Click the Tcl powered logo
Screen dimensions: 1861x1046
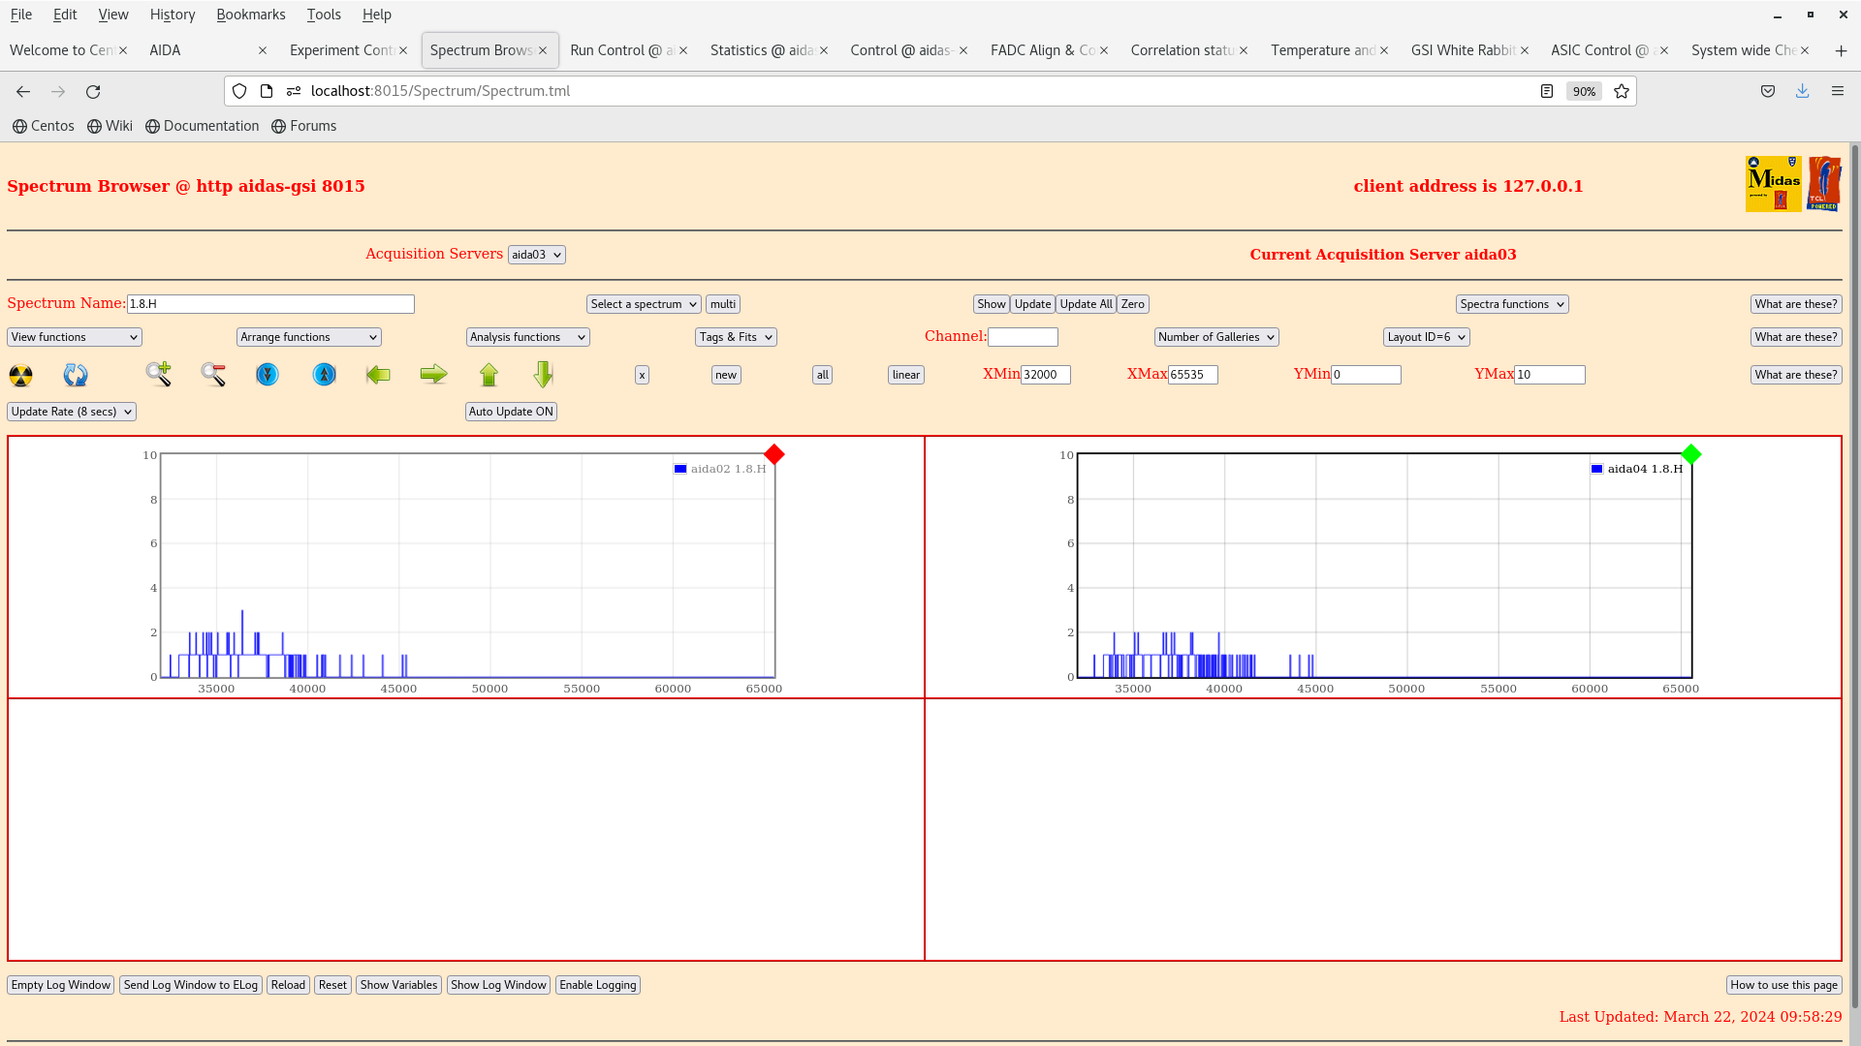(1824, 184)
